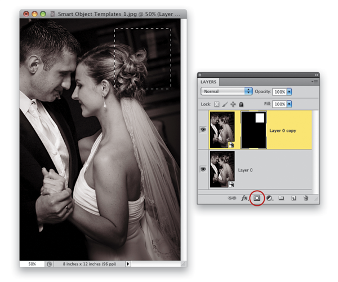Screen dimensions: 338x282
Task: Toggle Lock image pixels brush icon
Action: [225, 104]
